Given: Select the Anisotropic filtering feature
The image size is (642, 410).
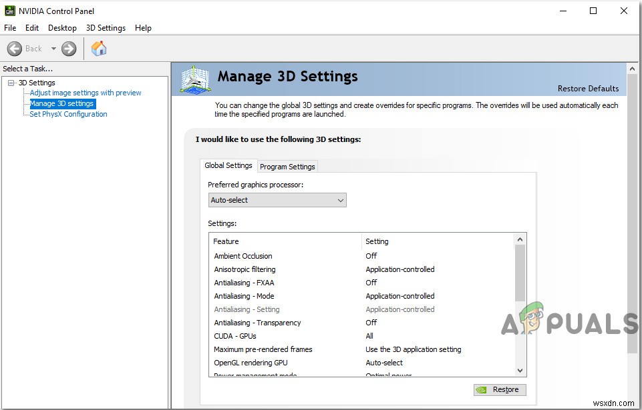Looking at the screenshot, I should (245, 269).
